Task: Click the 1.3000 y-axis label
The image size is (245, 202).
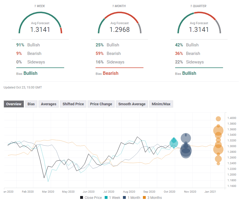Action: 232,146
